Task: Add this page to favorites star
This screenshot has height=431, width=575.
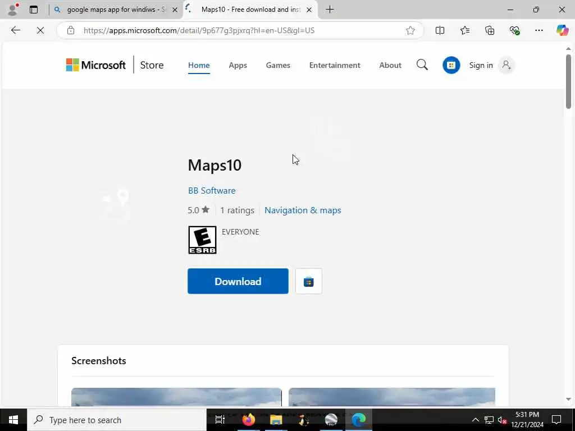Action: [410, 30]
